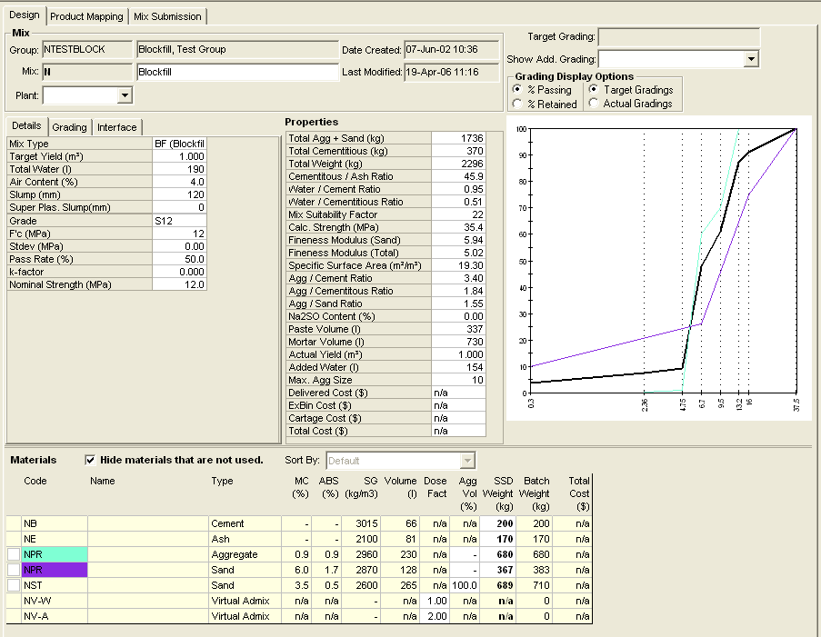Click the Total Water value field
The width and height of the screenshot is (821, 637).
pos(180,169)
